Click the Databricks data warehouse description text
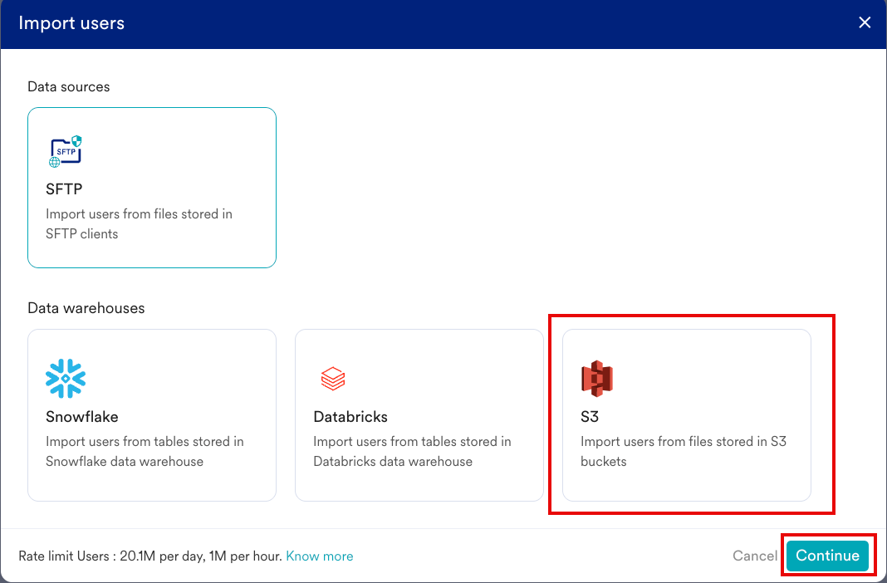This screenshot has width=887, height=583. pos(412,452)
